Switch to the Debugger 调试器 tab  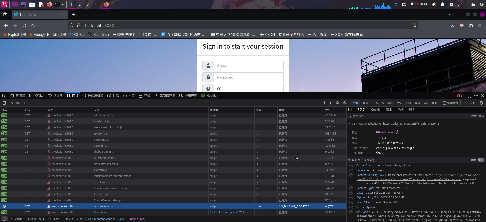(x=55, y=96)
